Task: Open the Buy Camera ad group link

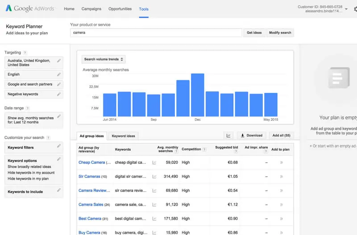Action: (89, 233)
